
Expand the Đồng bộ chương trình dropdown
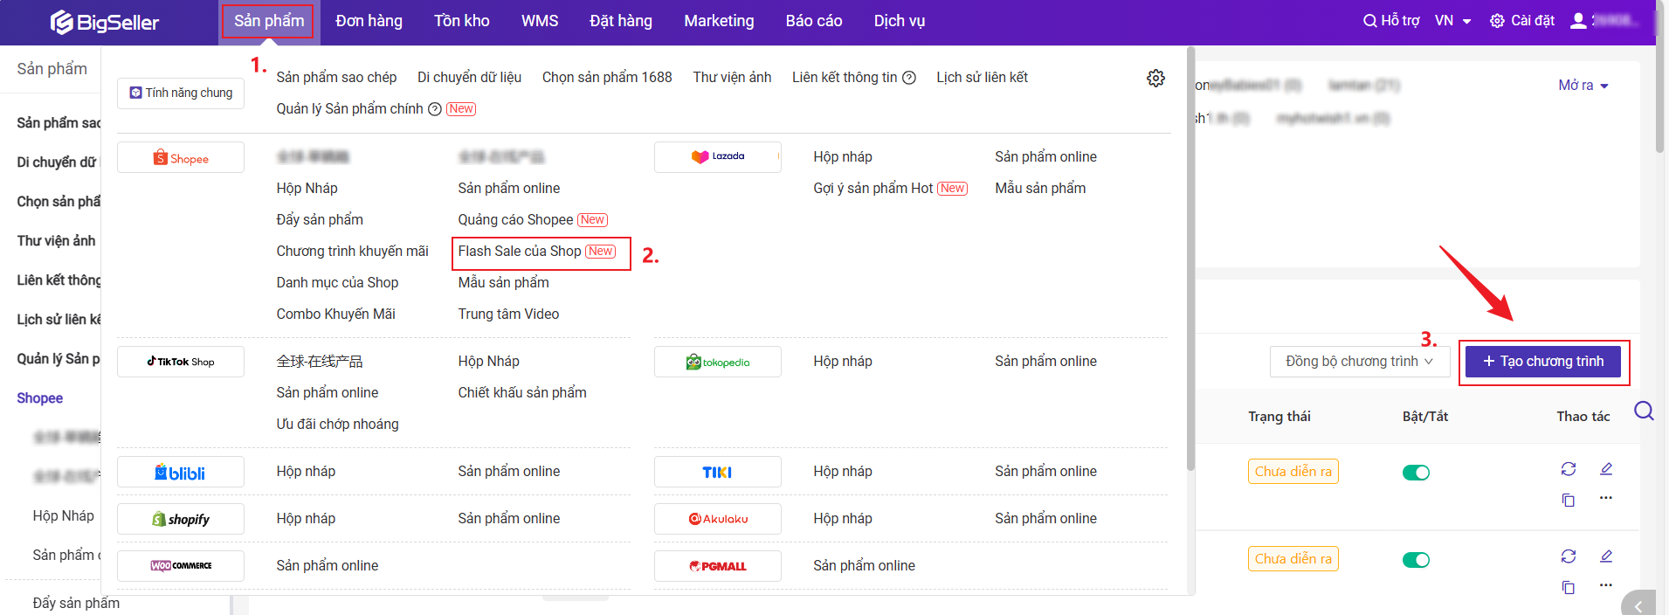coord(1359,362)
